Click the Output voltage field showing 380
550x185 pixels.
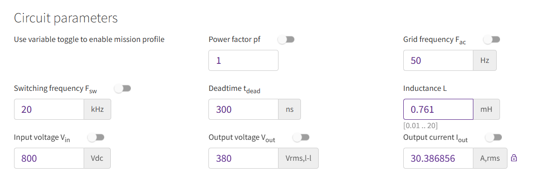tap(243, 158)
